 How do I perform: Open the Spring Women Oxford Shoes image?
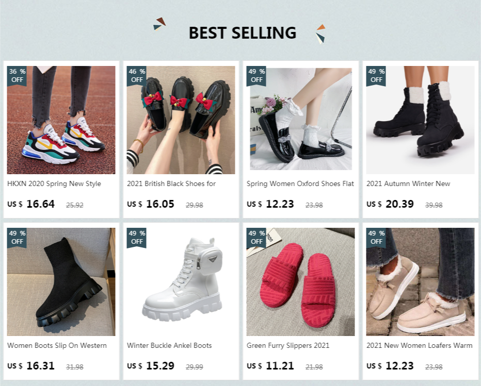301,120
